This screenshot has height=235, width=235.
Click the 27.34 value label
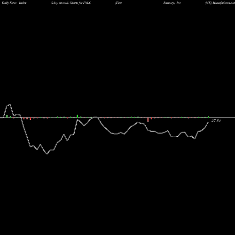pyautogui.click(x=216, y=121)
